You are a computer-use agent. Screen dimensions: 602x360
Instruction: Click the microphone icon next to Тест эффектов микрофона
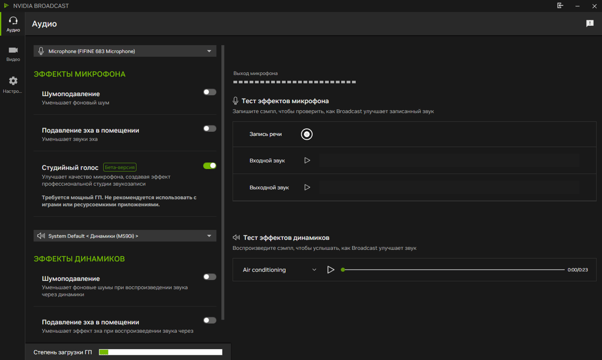pyautogui.click(x=236, y=100)
